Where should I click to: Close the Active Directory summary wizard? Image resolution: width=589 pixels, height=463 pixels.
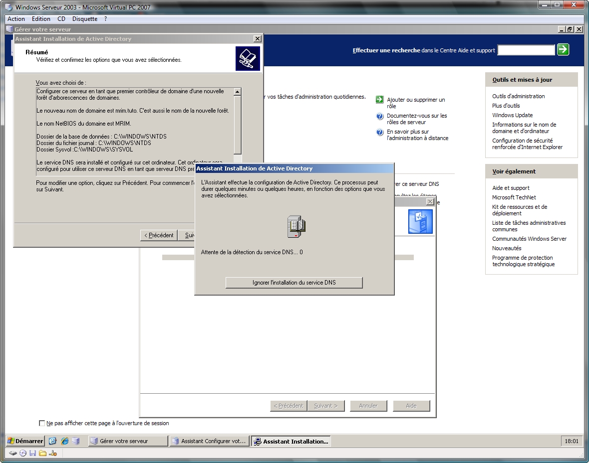pos(257,39)
